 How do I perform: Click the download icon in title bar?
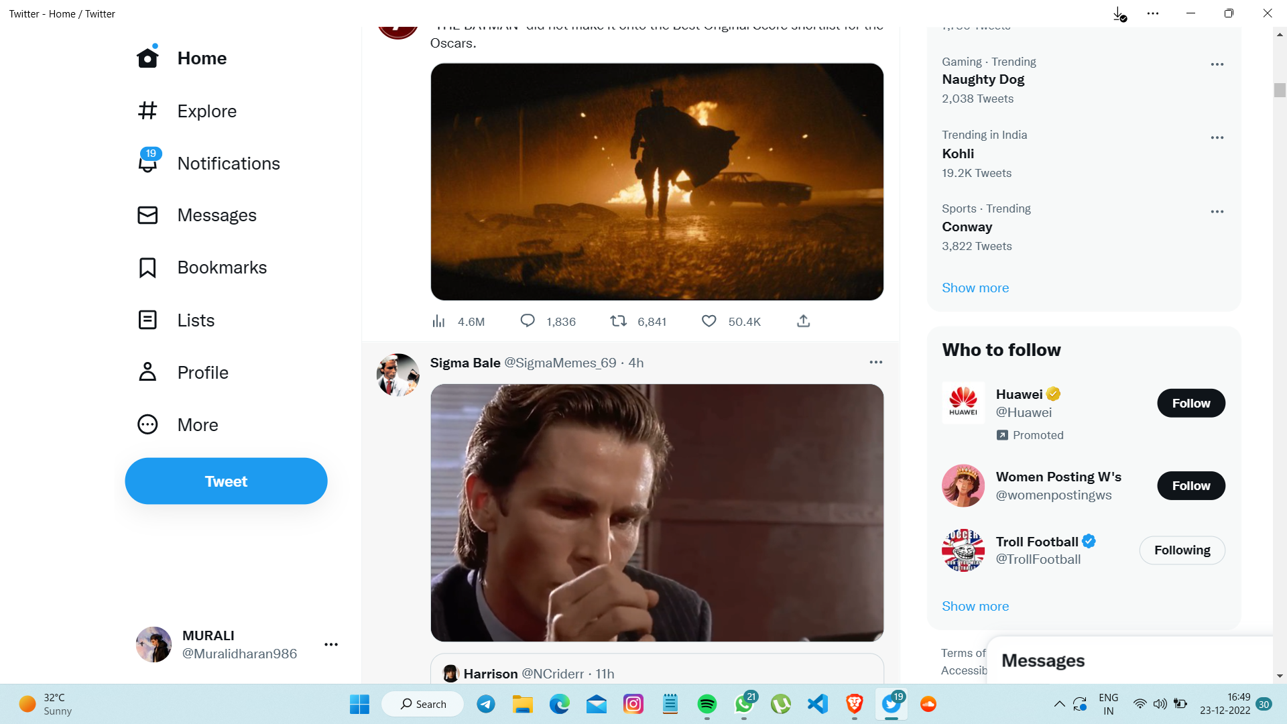click(1119, 13)
